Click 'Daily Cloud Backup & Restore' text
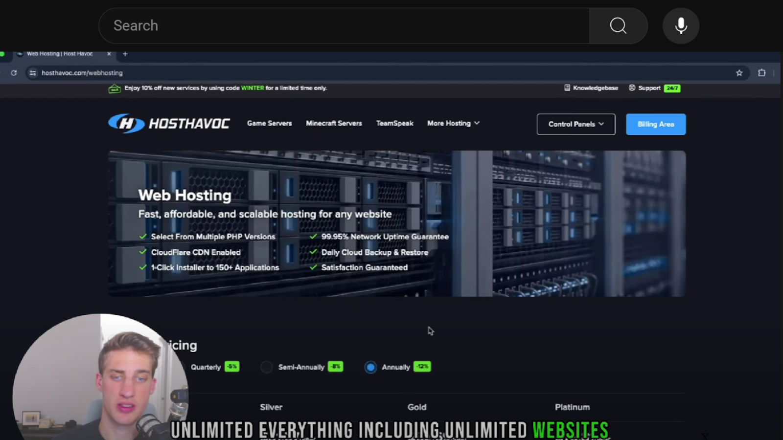783x440 pixels. [x=375, y=252]
